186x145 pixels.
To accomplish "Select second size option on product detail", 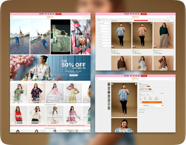I will click(144, 95).
